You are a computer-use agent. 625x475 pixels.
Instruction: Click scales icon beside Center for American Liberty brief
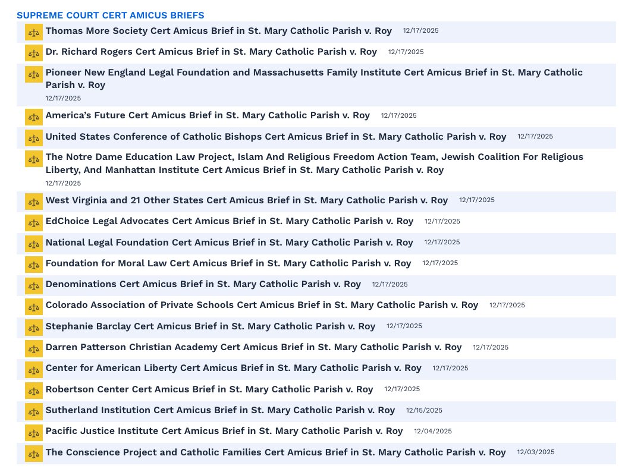click(34, 370)
